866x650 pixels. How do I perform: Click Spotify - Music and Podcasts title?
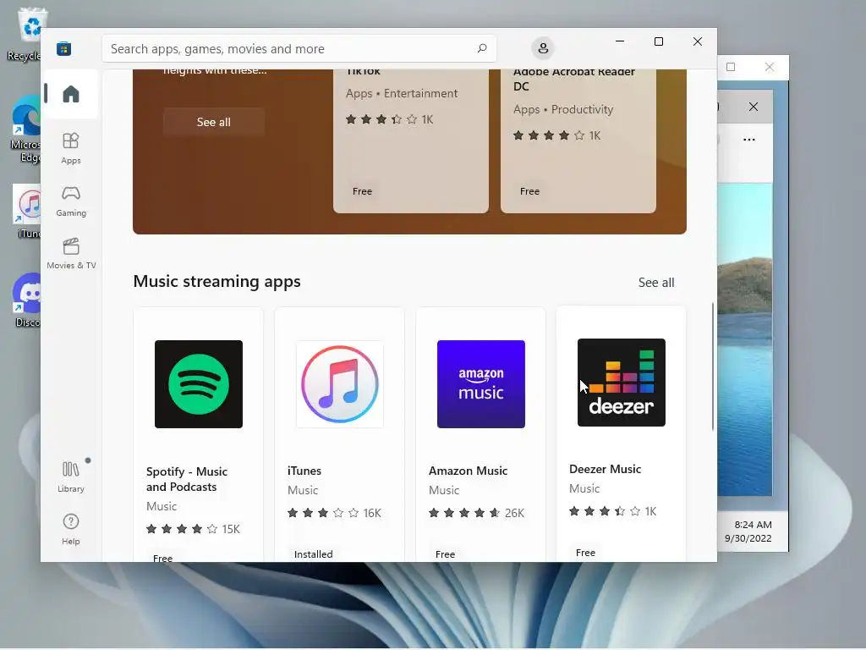187,479
